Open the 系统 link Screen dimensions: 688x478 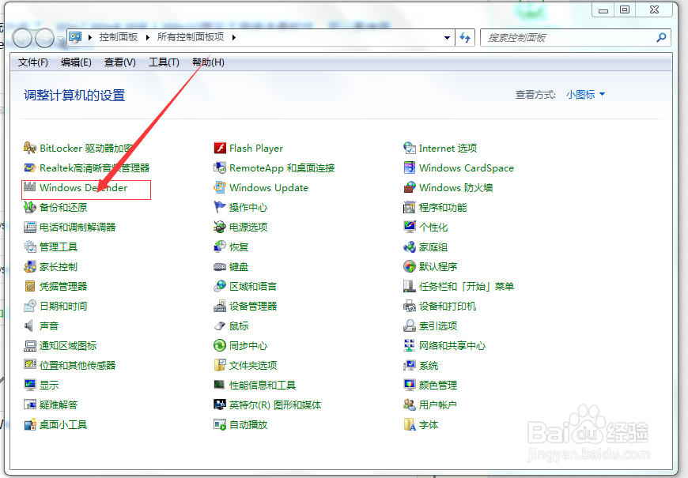(x=429, y=365)
